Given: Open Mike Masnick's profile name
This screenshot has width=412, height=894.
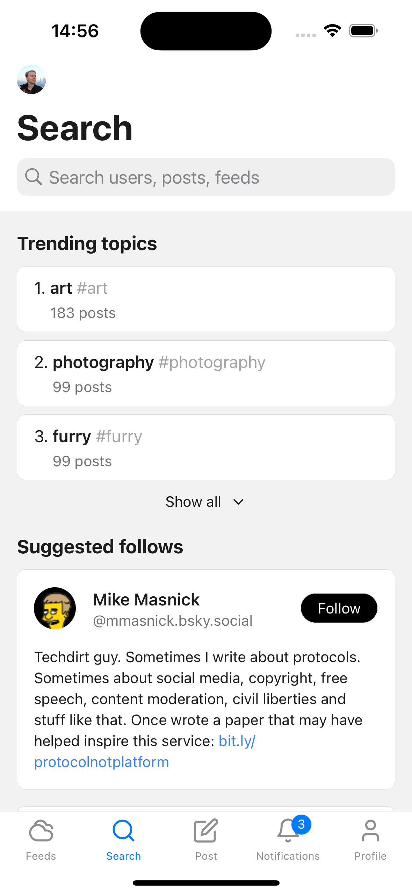Looking at the screenshot, I should tap(146, 599).
